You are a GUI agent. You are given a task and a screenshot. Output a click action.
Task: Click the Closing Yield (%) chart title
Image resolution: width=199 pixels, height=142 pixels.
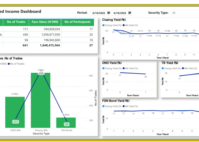(x=114, y=20)
